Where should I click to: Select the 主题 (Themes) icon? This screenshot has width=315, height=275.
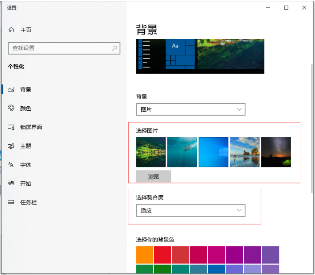(x=11, y=146)
